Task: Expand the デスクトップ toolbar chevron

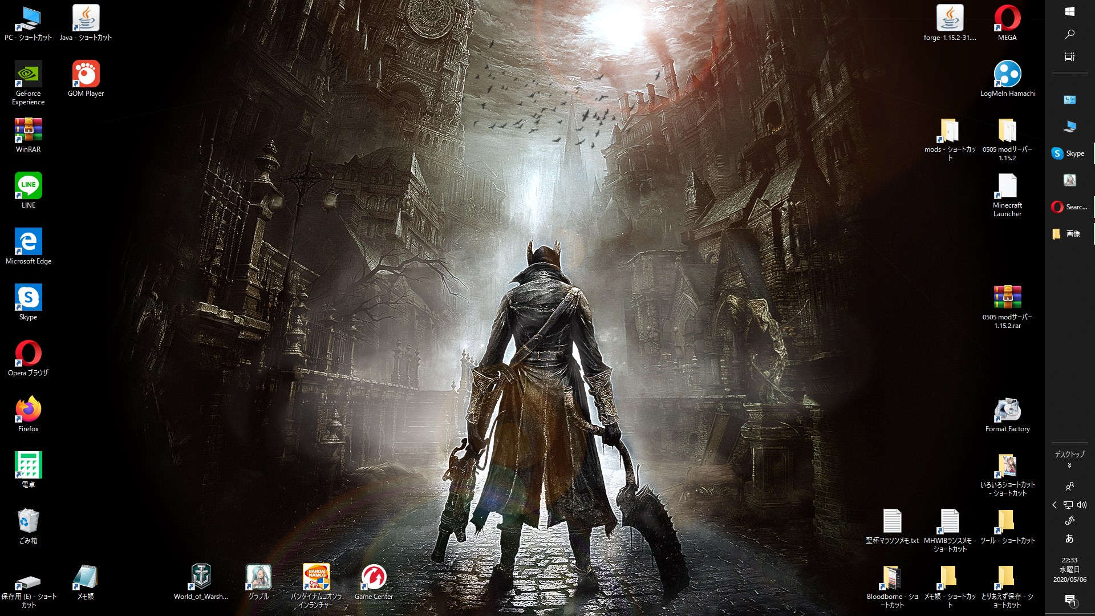Action: 1069,466
